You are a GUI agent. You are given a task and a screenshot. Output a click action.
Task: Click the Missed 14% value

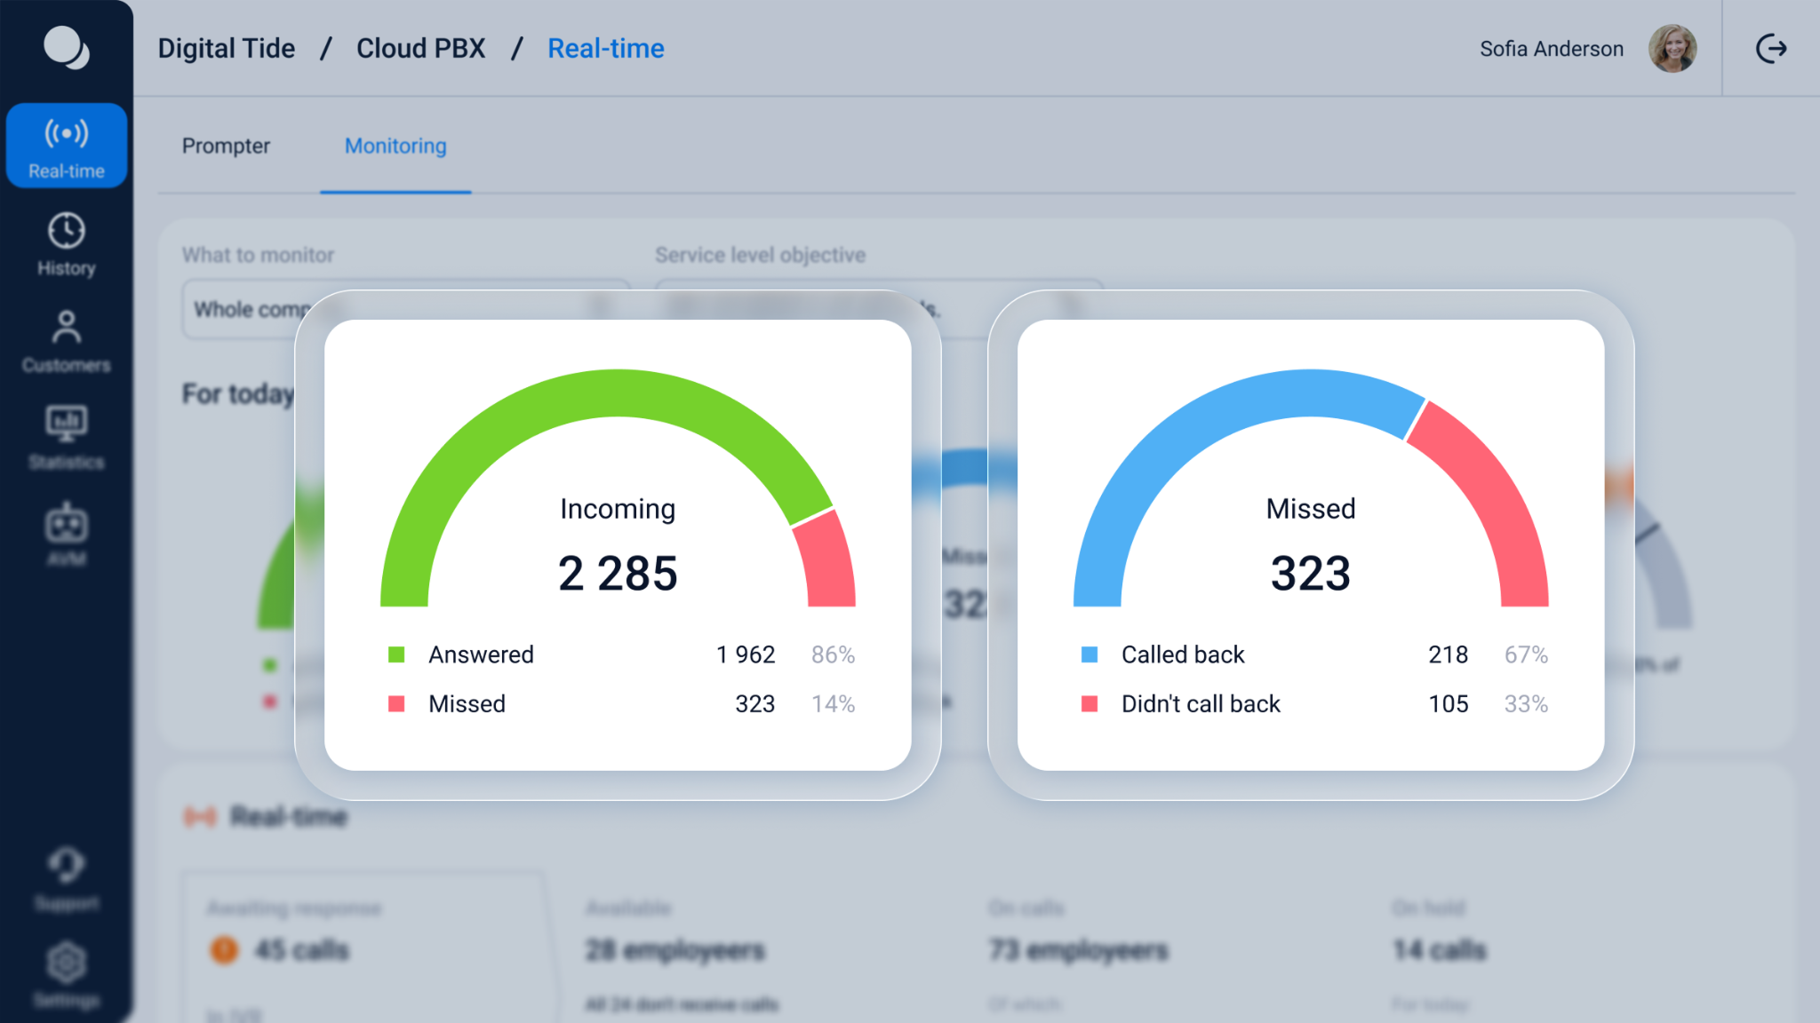pos(833,704)
